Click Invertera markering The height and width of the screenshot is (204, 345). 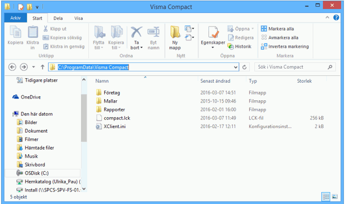(285, 46)
